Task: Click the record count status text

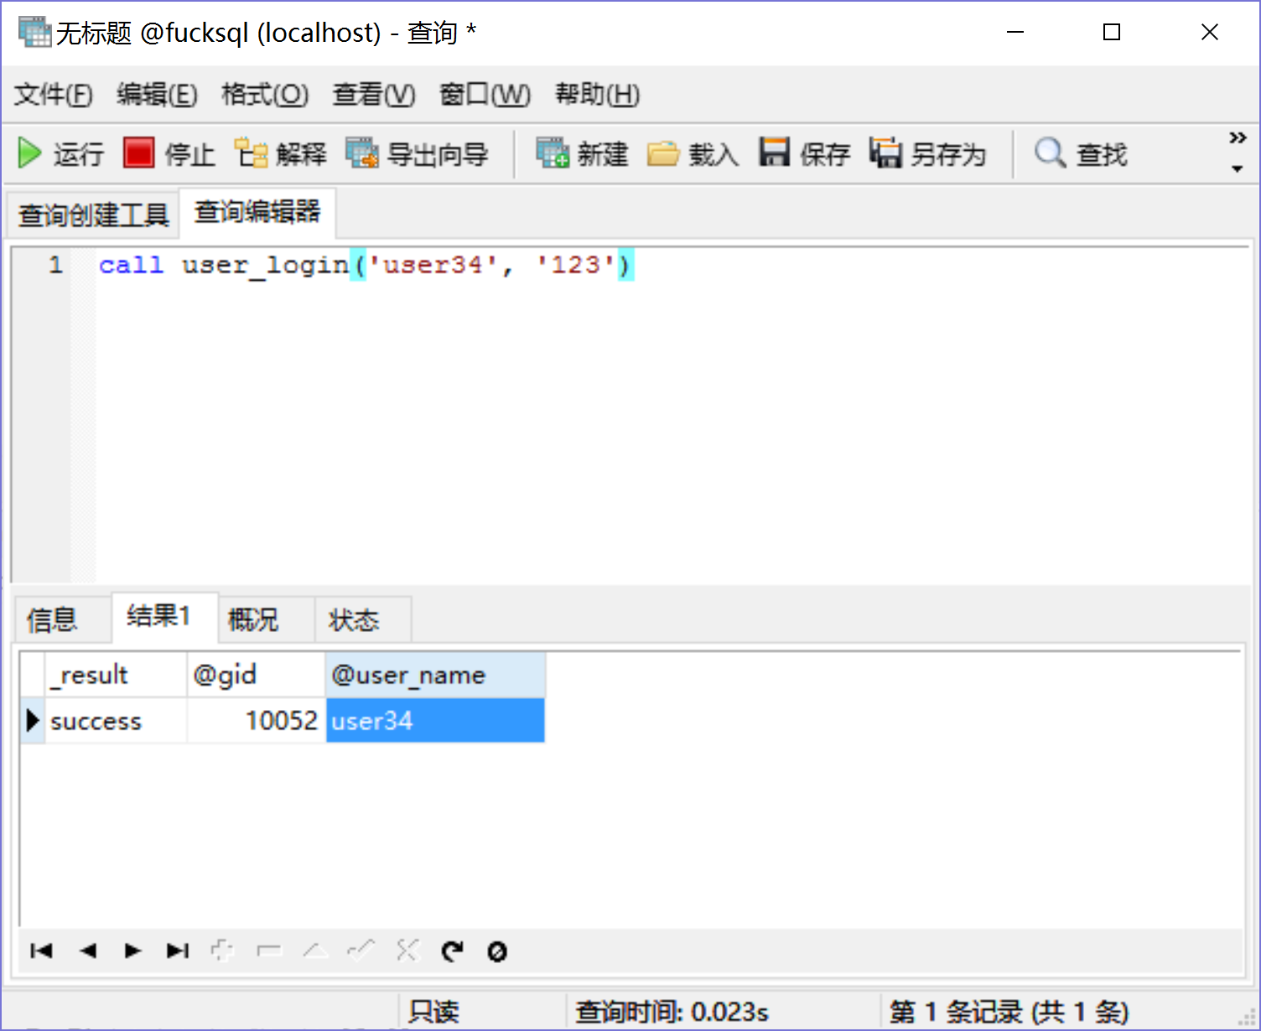Action: point(1009,1012)
